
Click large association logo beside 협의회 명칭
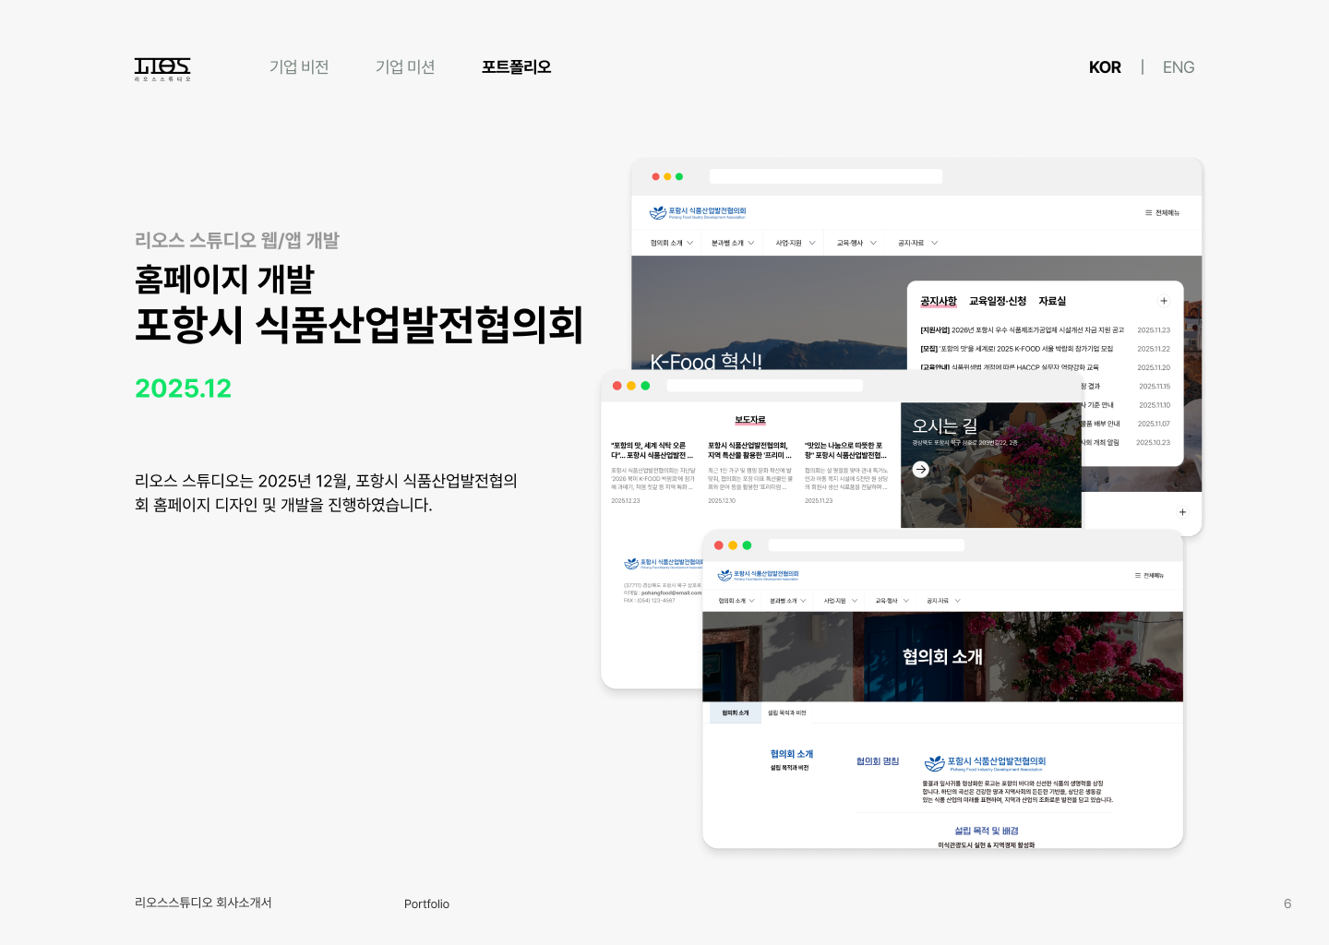pos(985,763)
